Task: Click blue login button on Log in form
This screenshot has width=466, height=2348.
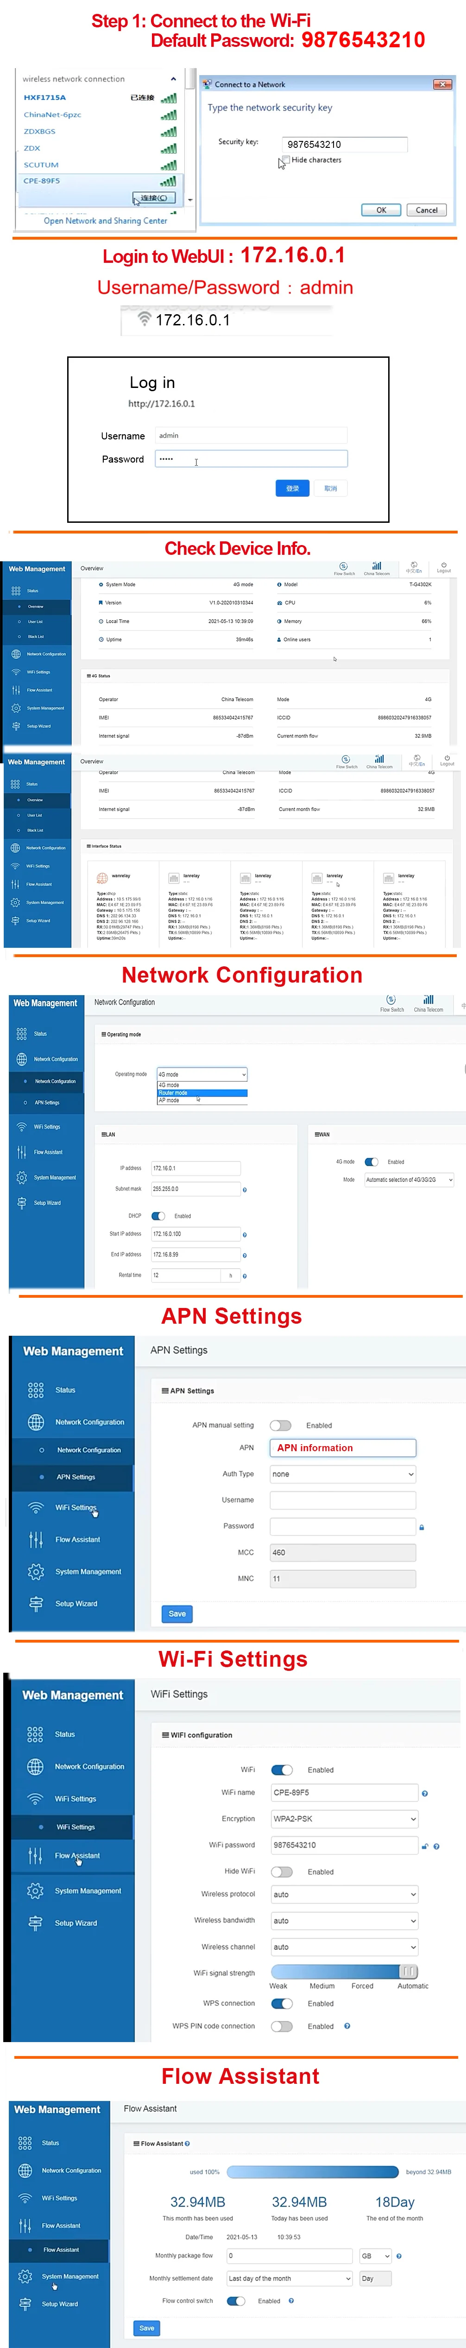Action: click(x=292, y=489)
